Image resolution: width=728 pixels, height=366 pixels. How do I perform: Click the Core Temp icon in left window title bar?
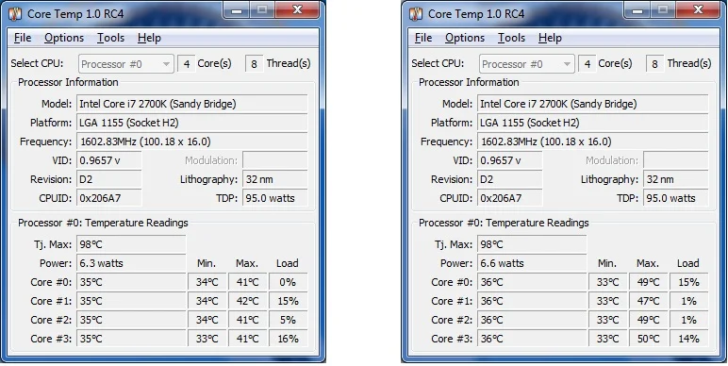15,13
